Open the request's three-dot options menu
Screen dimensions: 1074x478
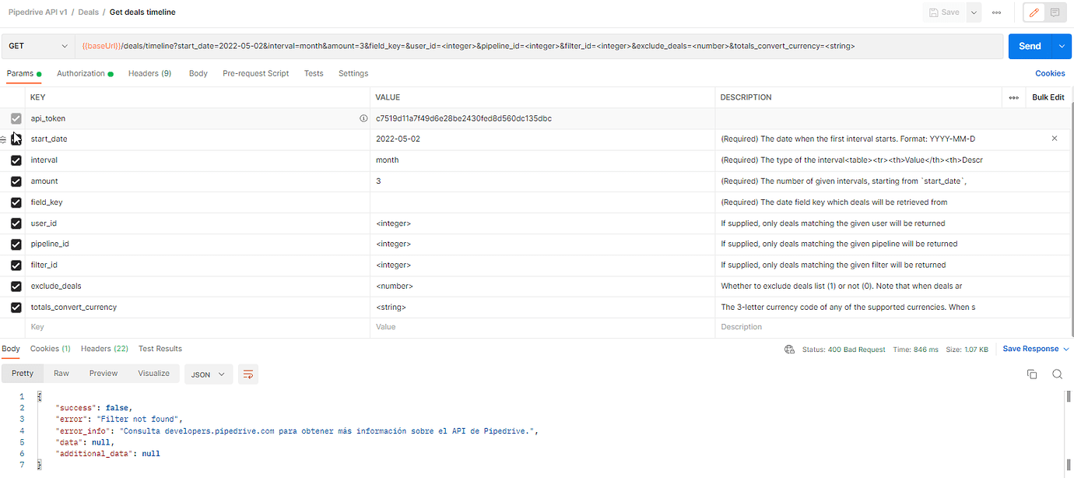pos(997,12)
